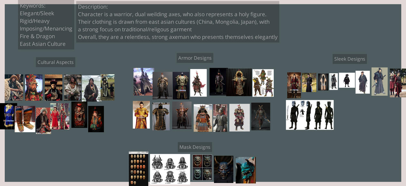Select the man in golden armor with red cape
Image resolution: width=406 pixels, height=186 pixels.
pyautogui.click(x=141, y=115)
